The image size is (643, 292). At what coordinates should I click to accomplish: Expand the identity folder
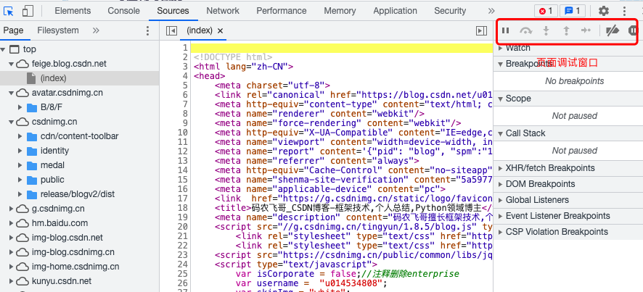click(x=20, y=151)
